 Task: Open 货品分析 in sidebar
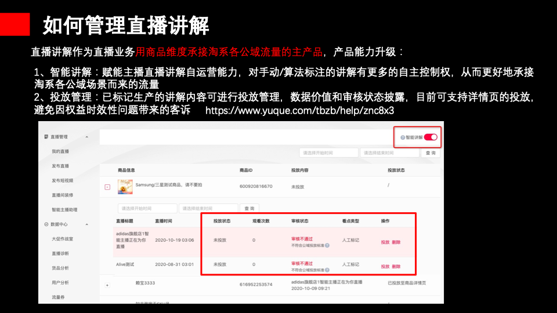(60, 268)
